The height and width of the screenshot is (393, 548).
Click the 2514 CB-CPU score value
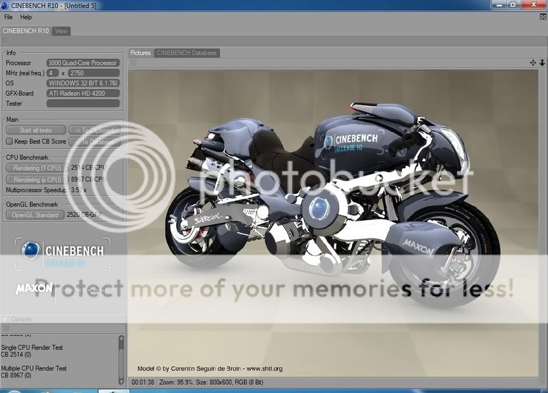pos(88,167)
